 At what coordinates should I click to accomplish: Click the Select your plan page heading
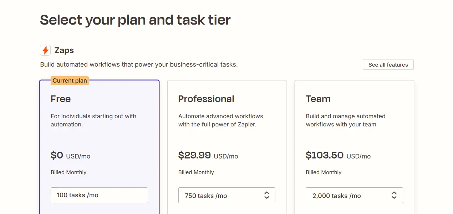(x=136, y=20)
